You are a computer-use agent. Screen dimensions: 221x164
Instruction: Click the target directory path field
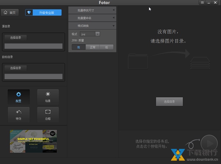point(34,76)
